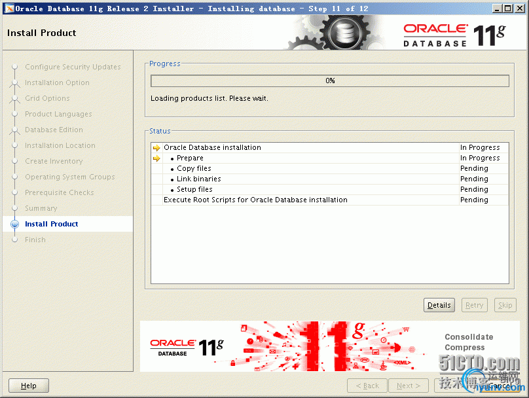Image resolution: width=529 pixels, height=398 pixels.
Task: Click the Oracle 11g banner image
Action: click(329, 346)
